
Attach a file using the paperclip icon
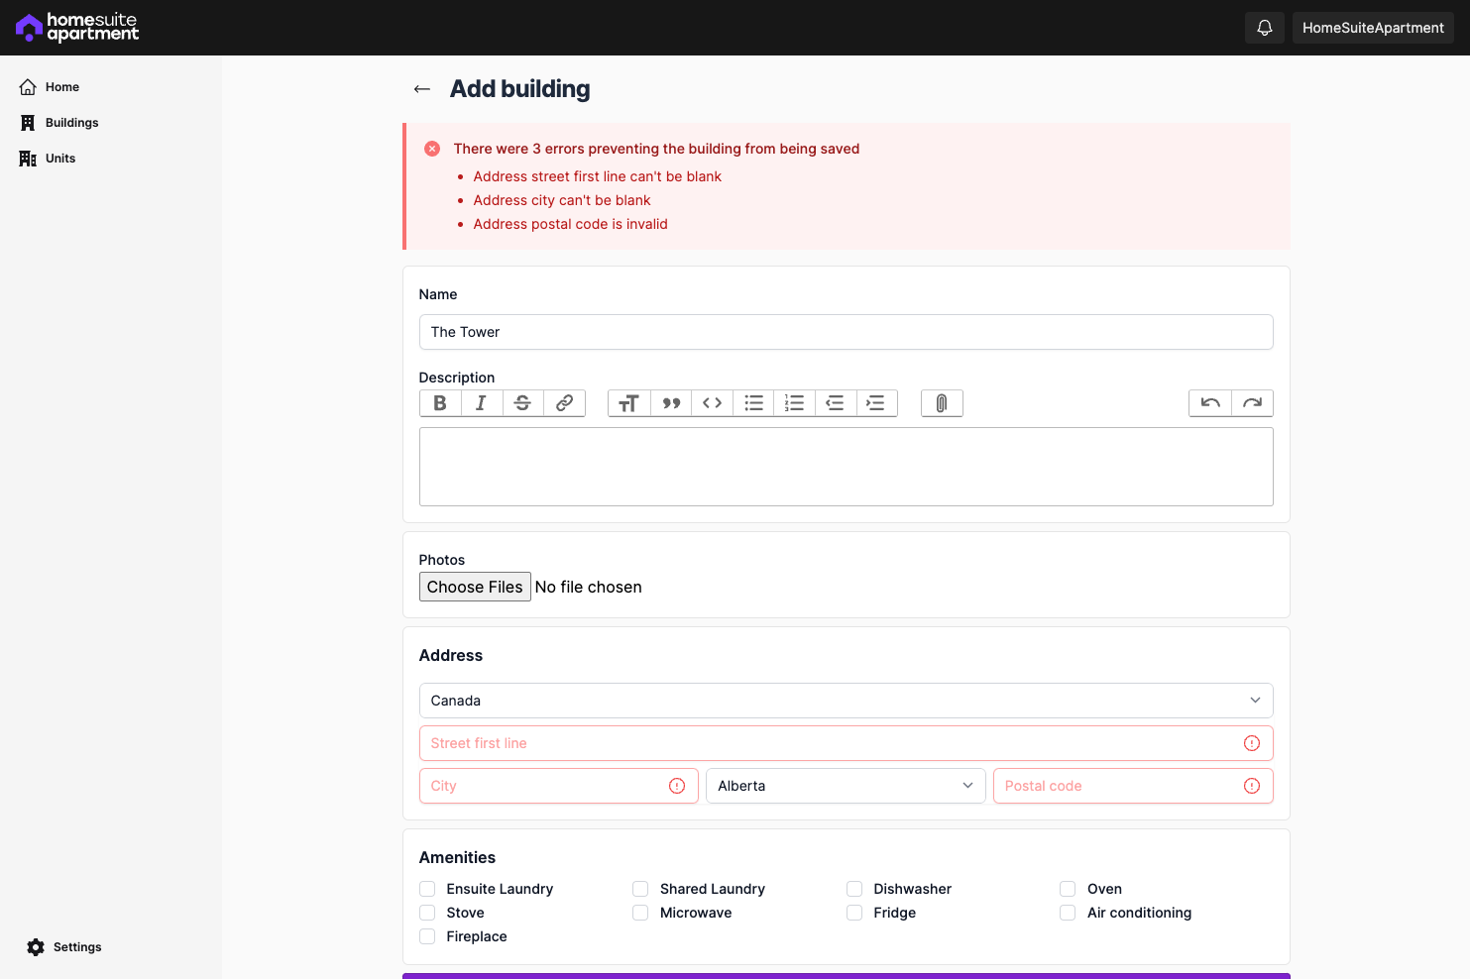941,403
